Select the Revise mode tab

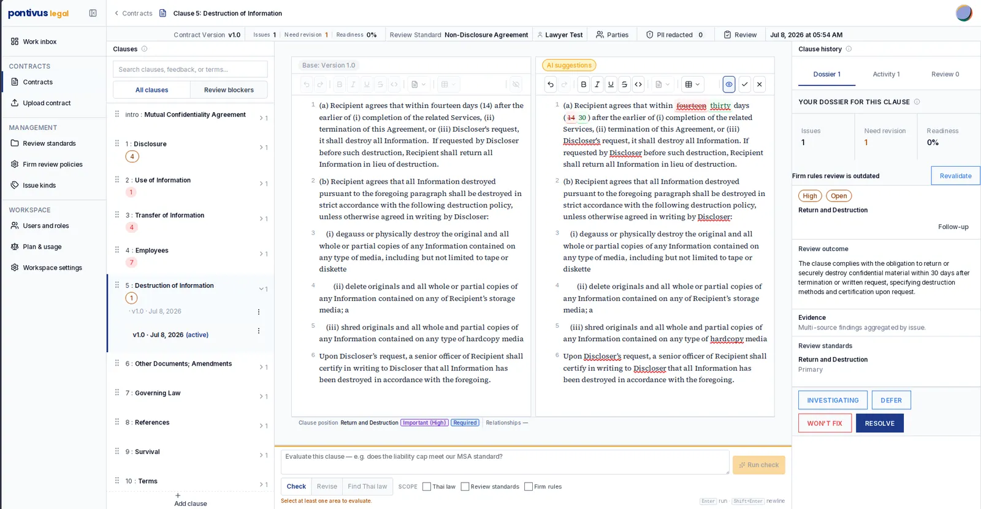click(327, 486)
